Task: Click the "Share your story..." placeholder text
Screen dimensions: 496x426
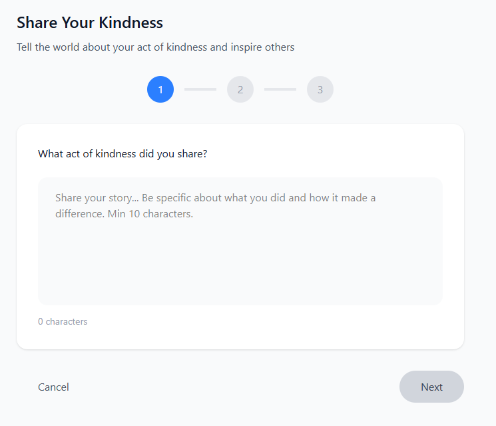Action: point(215,198)
